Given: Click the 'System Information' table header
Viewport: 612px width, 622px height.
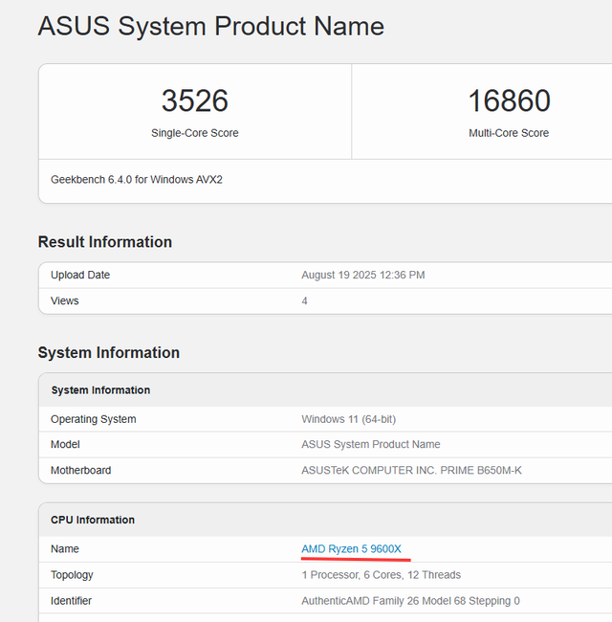Looking at the screenshot, I should [x=100, y=390].
